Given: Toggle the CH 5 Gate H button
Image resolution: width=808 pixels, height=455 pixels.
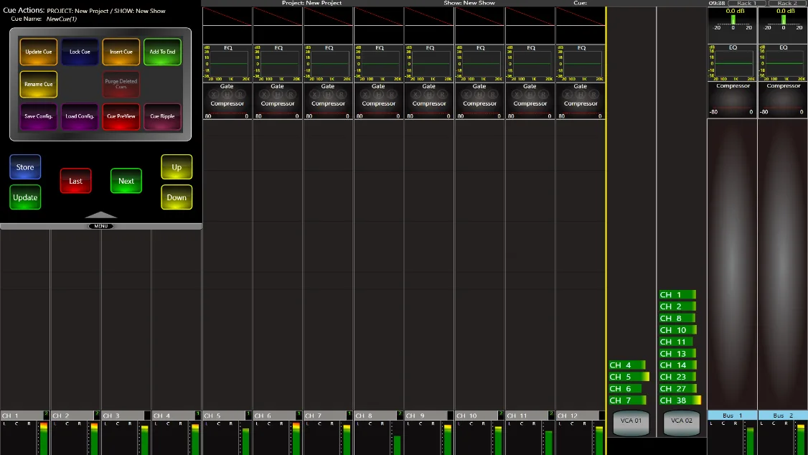Looking at the screenshot, I should [227, 95].
